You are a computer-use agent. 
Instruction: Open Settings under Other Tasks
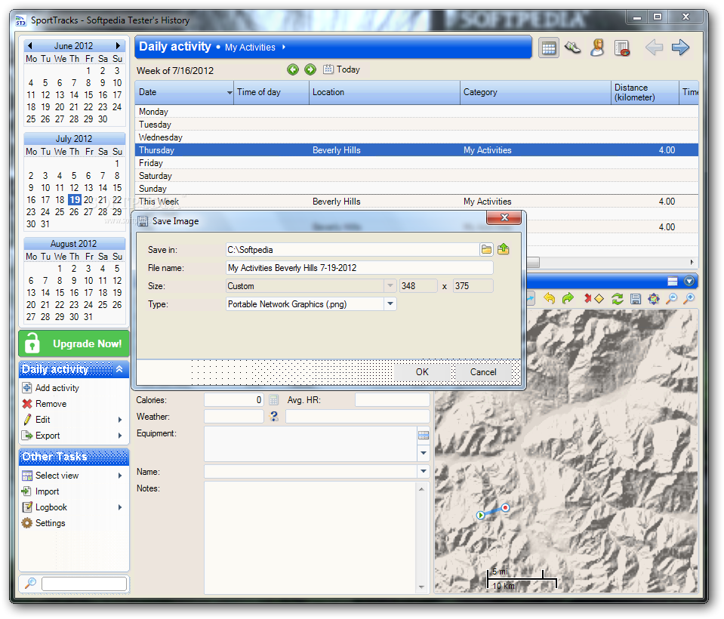pos(50,523)
